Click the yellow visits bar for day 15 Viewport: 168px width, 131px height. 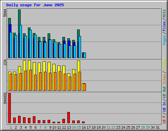coord(78,66)
